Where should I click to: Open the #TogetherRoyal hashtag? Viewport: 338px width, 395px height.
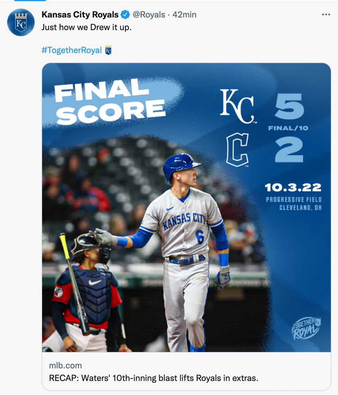pyautogui.click(x=72, y=50)
